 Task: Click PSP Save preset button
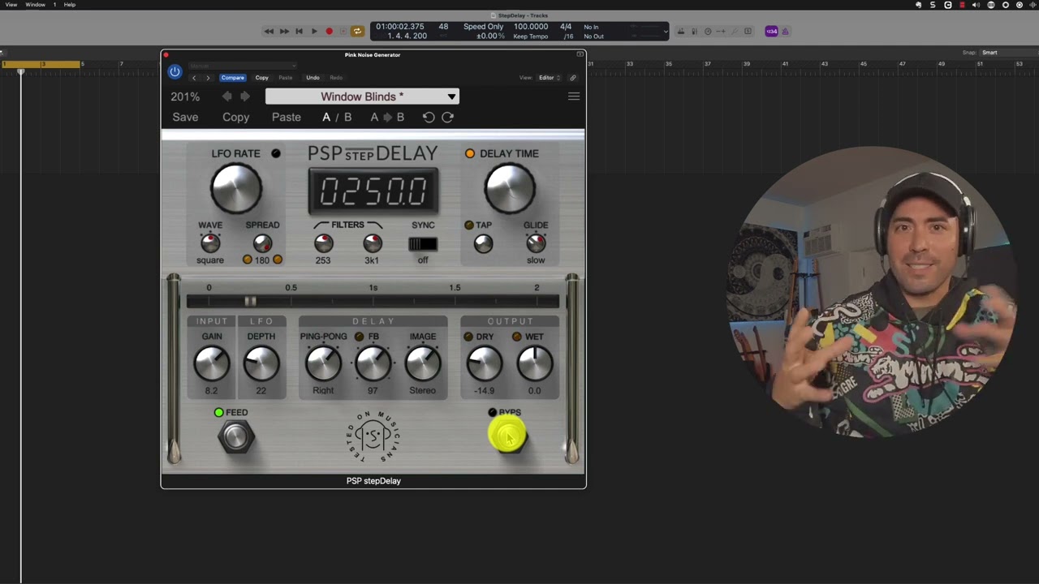point(185,117)
